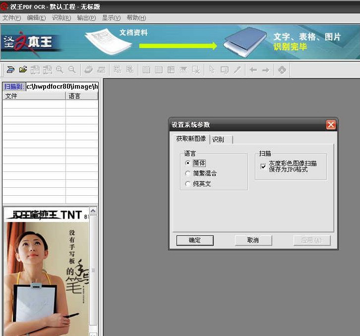
Task: Click the preview panel vertical scrollbar thumb
Action: 93,270
